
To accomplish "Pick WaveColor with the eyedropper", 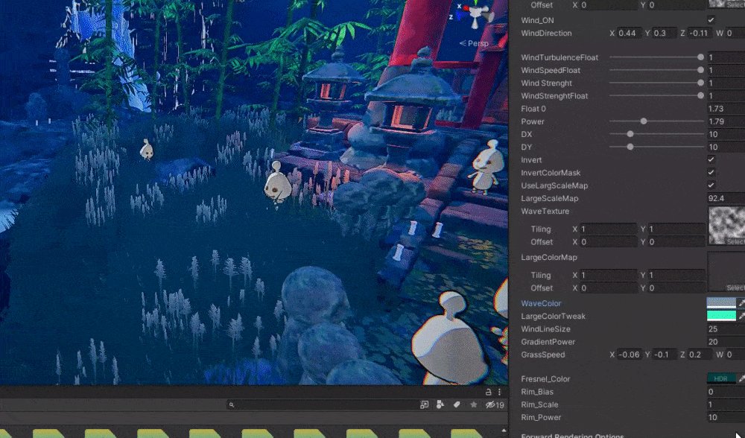I will (x=741, y=303).
